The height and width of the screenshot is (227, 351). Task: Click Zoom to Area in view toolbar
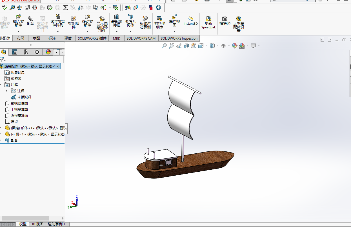[171, 46]
